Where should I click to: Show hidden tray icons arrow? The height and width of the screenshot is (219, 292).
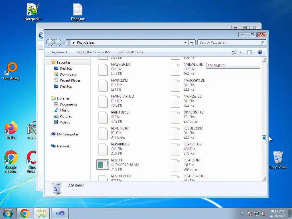[242, 214]
